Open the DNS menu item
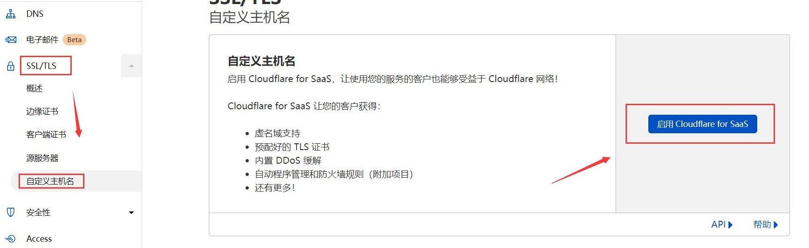 pos(35,14)
